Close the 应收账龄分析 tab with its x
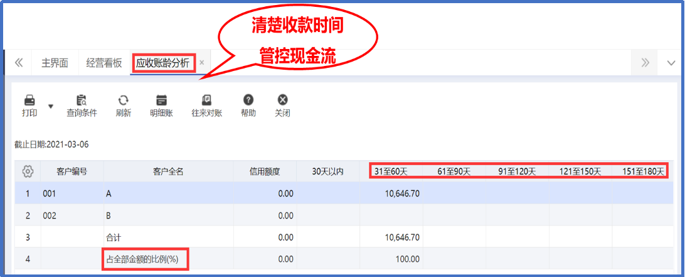The width and height of the screenshot is (685, 277). (201, 63)
